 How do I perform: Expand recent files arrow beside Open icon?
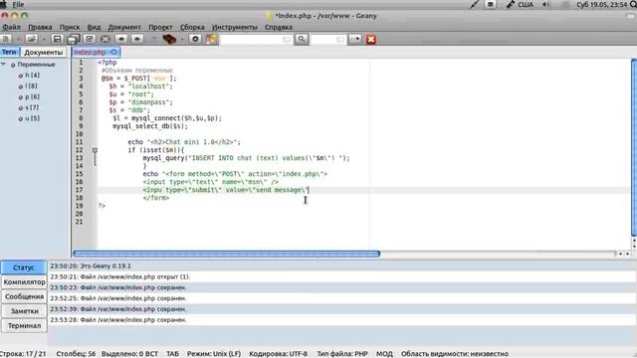44,40
